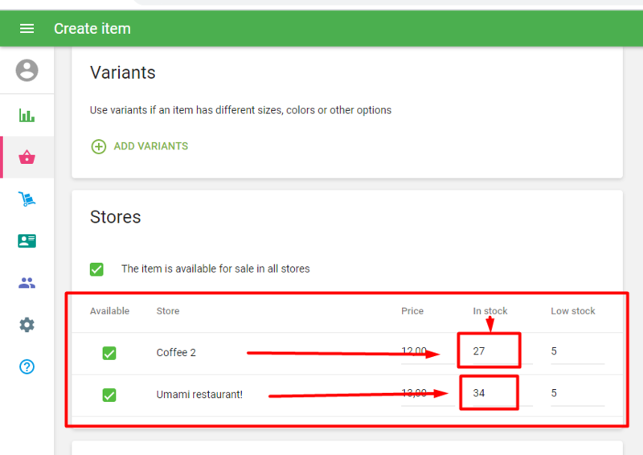
Task: Uncheck availability for Umami restaurant
Action: (109, 395)
